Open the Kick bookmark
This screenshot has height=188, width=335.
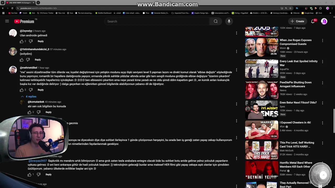(x=32, y=13)
